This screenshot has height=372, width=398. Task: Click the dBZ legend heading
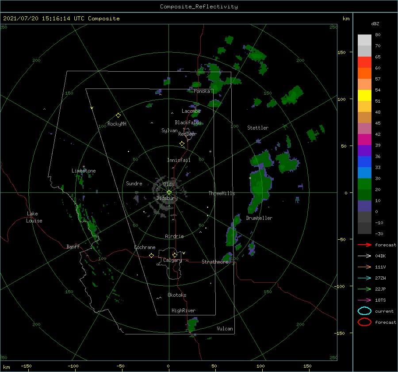point(375,23)
